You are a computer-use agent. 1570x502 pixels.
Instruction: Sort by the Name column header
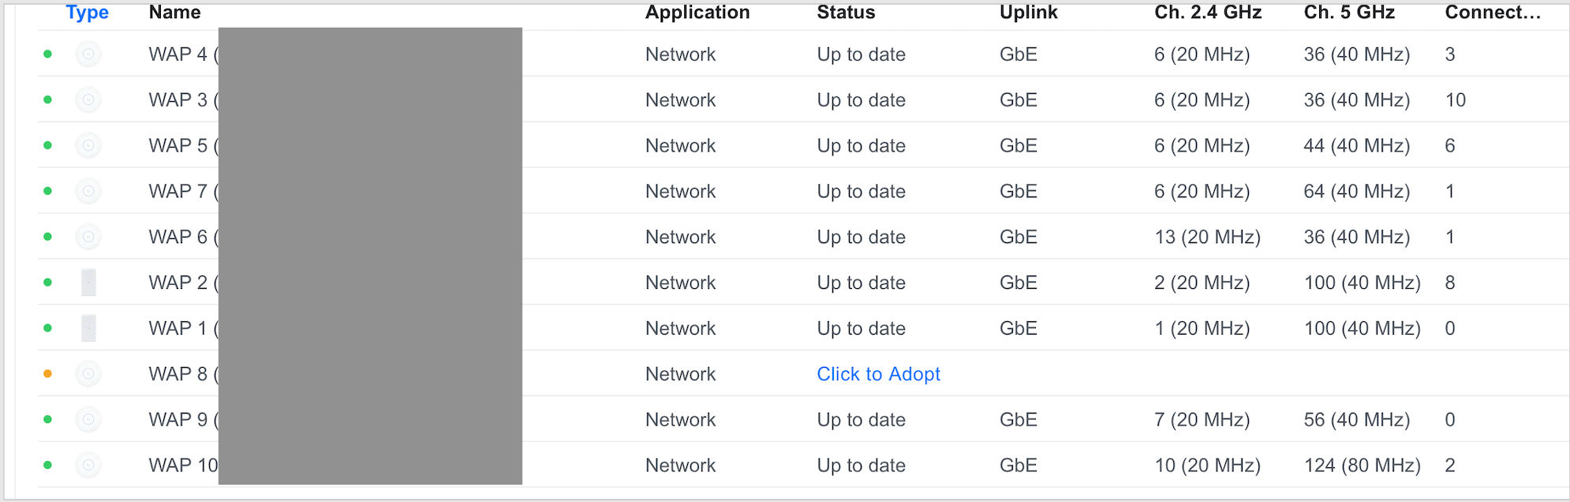(x=174, y=13)
